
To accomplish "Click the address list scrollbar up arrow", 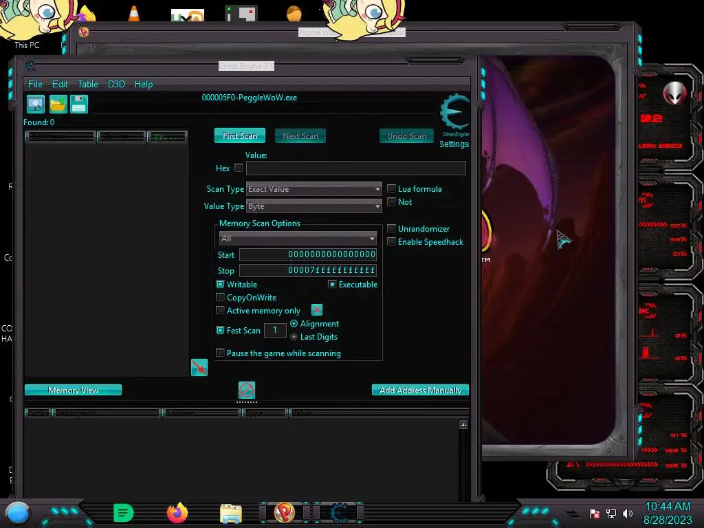I will pyautogui.click(x=463, y=424).
